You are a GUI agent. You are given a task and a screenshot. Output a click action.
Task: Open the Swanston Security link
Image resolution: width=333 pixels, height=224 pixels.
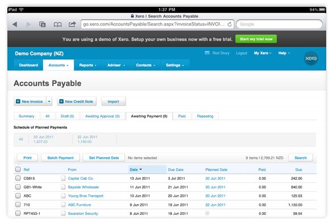pos(83,213)
